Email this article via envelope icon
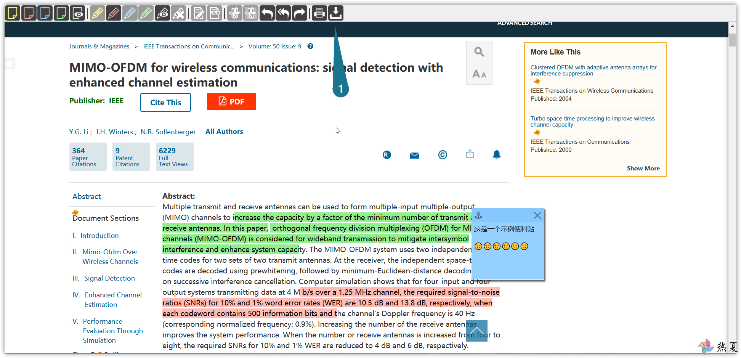 tap(415, 155)
